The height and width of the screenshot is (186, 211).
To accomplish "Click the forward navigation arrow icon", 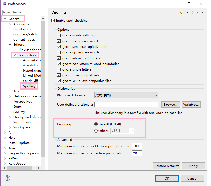I will [192, 12].
